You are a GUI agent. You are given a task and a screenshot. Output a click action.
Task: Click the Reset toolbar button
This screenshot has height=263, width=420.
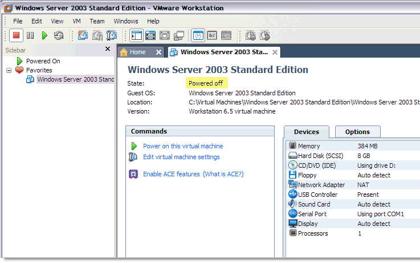pos(59,35)
